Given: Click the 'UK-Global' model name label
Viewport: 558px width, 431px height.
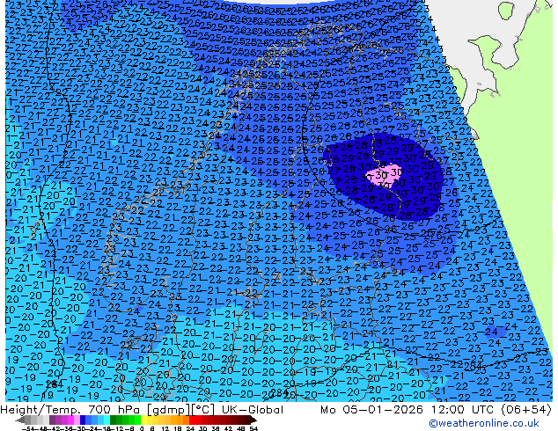Looking at the screenshot, I should pyautogui.click(x=253, y=410).
